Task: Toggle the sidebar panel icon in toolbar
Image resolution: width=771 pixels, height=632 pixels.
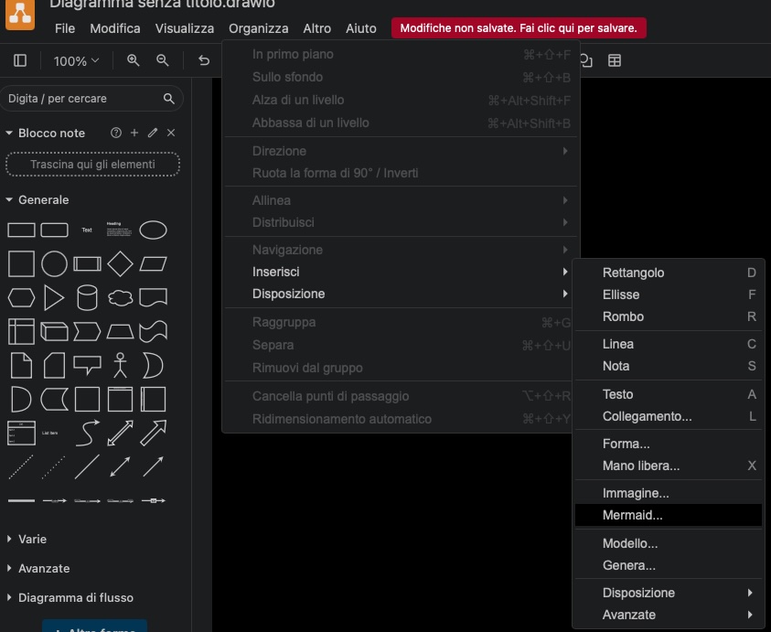Action: click(20, 60)
